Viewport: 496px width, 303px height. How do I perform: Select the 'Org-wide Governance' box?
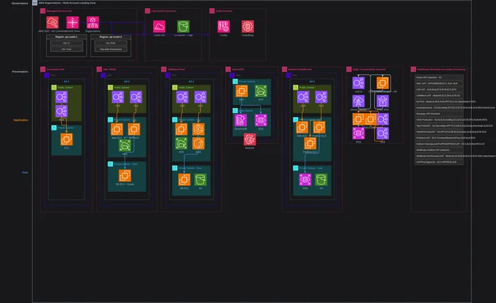click(x=111, y=49)
